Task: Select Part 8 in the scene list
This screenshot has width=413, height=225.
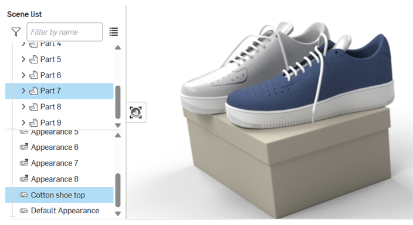Action: coord(59,107)
